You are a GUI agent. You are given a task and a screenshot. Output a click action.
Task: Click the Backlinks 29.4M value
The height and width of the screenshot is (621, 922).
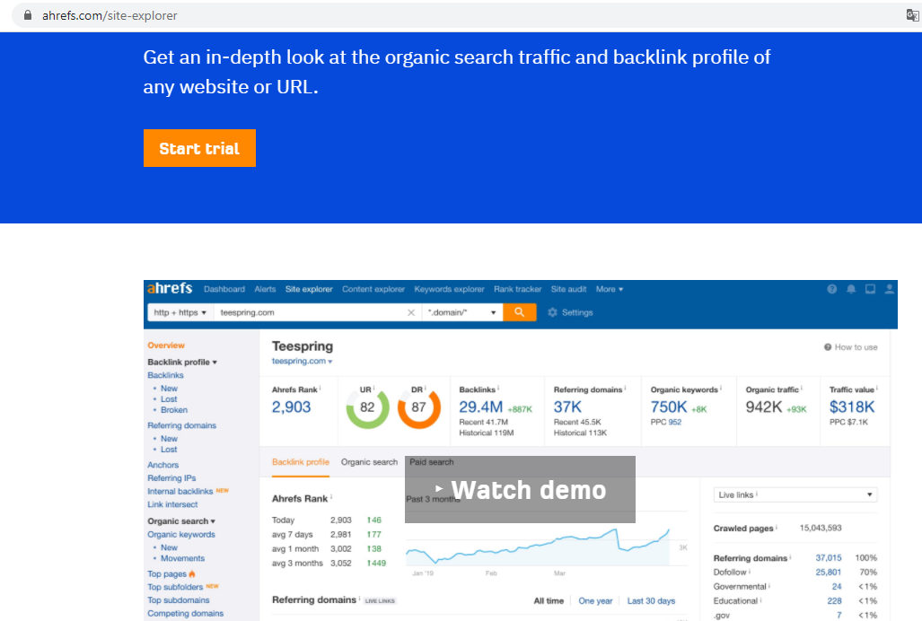tap(480, 407)
